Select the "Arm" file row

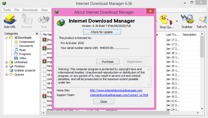coord(47,53)
